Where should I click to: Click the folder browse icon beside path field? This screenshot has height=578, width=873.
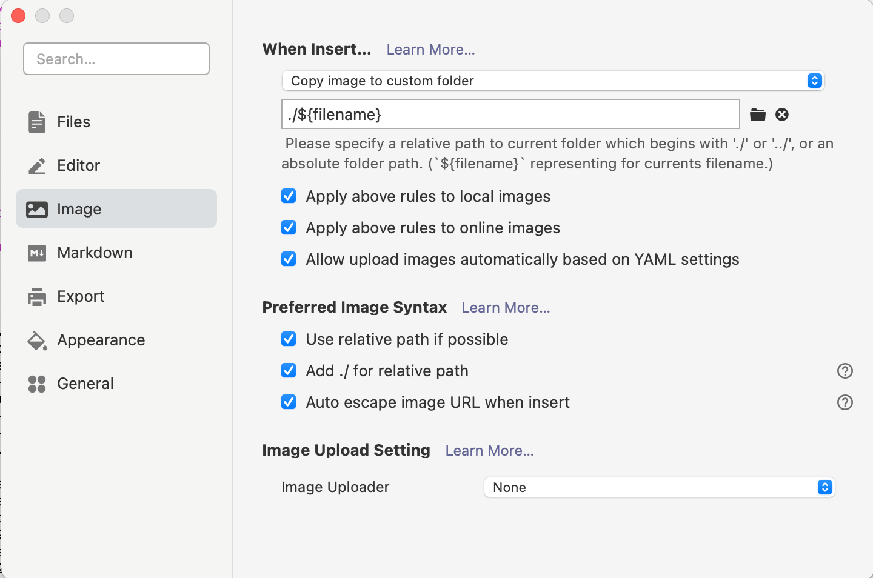757,115
